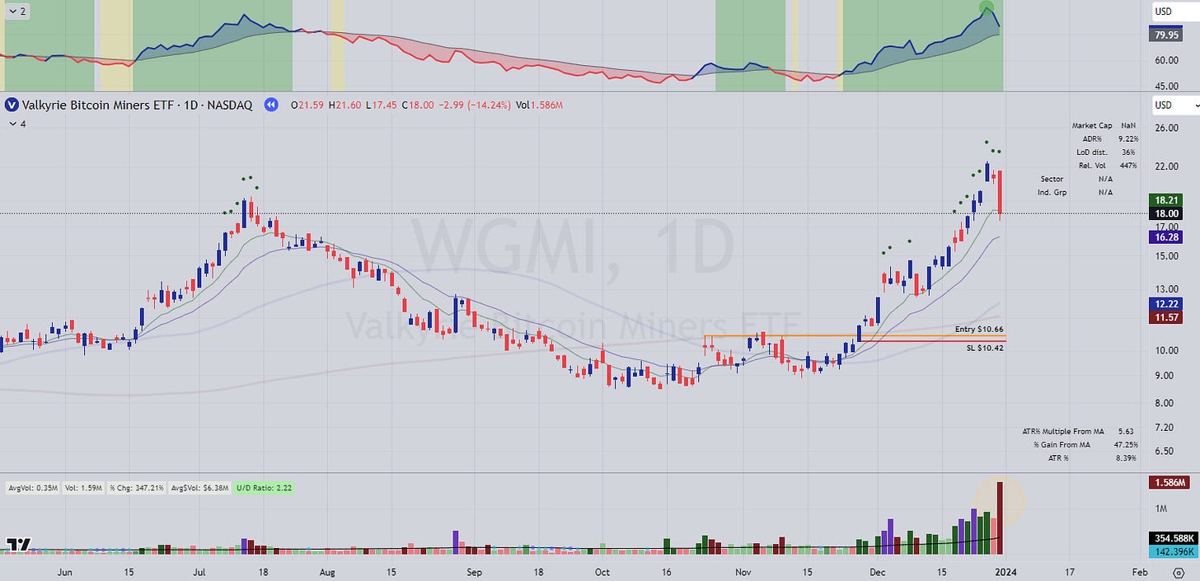The width and height of the screenshot is (1200, 581).
Task: Click the Valkyrie symbol logo icon
Action: click(12, 105)
